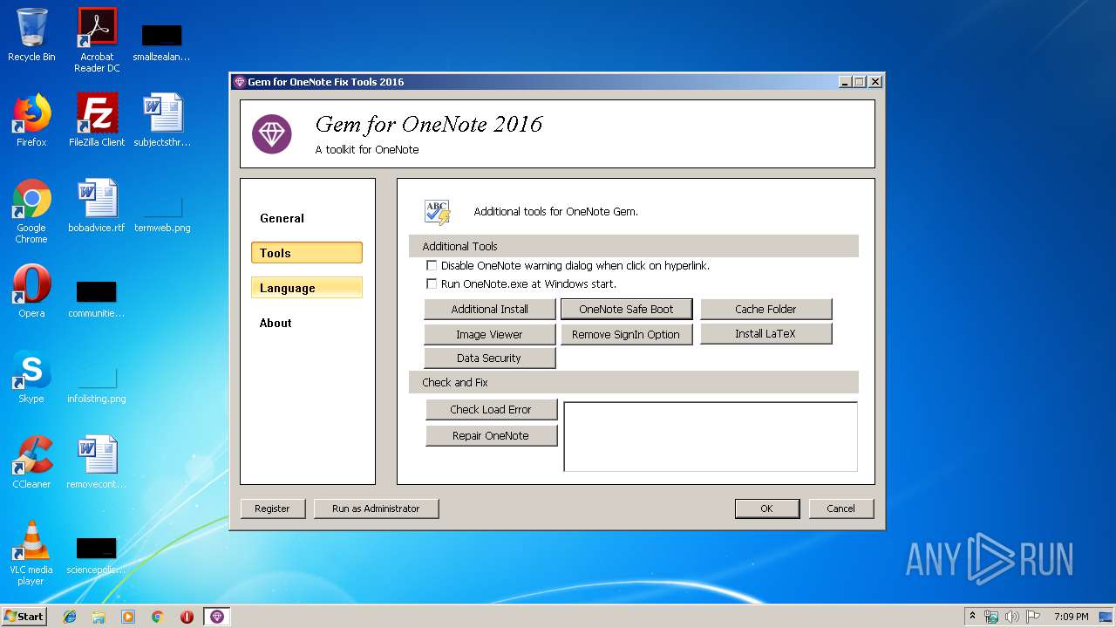This screenshot has width=1116, height=628.
Task: Click the Gem purple diamond logo
Action: point(272,134)
